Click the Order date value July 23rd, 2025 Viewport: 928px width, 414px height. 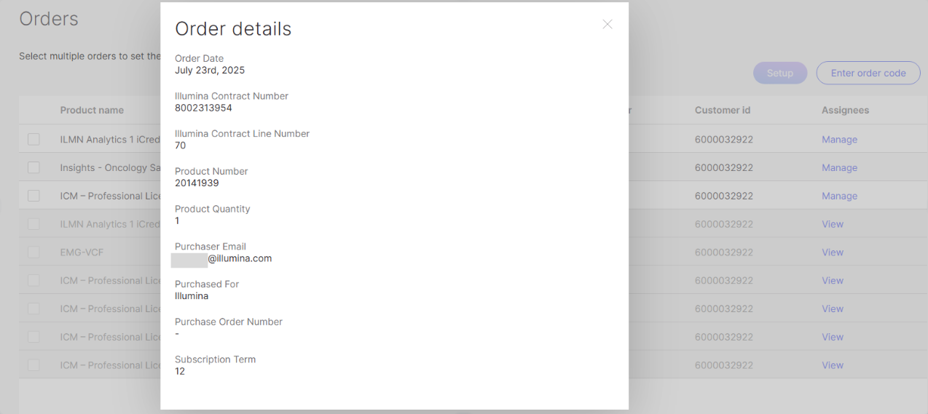pyautogui.click(x=210, y=71)
